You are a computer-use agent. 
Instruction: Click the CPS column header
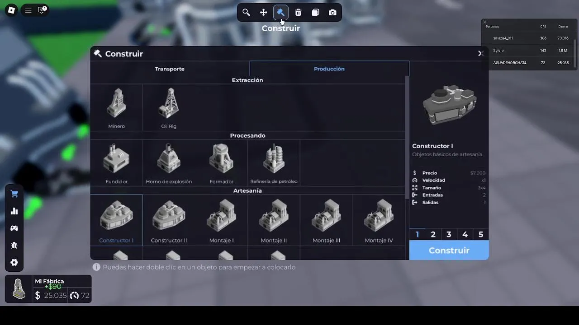coord(543,27)
